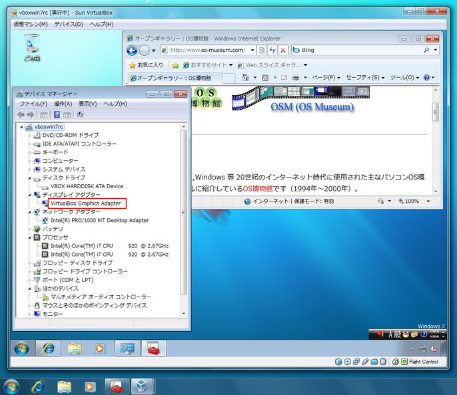Image resolution: width=457 pixels, height=395 pixels.
Task: Click Device Manager back arrow
Action: (x=21, y=115)
